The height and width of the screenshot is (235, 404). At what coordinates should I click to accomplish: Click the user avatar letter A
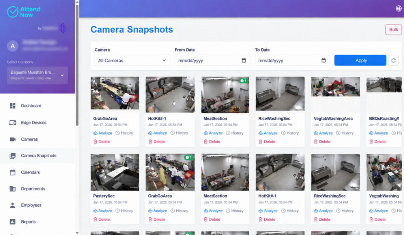pos(13,46)
